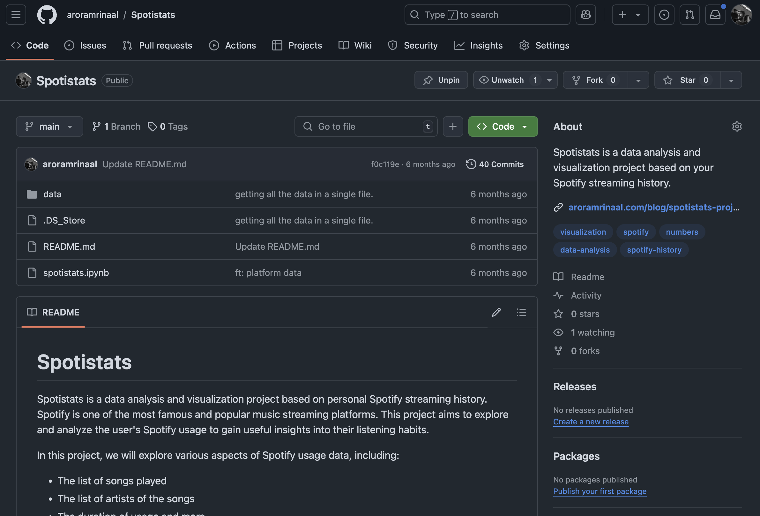
Task: Click aroramrinaal commit author name
Action: [x=70, y=164]
